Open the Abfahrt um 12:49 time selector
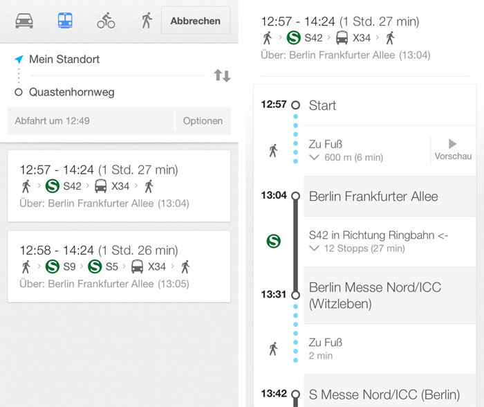 (x=91, y=121)
